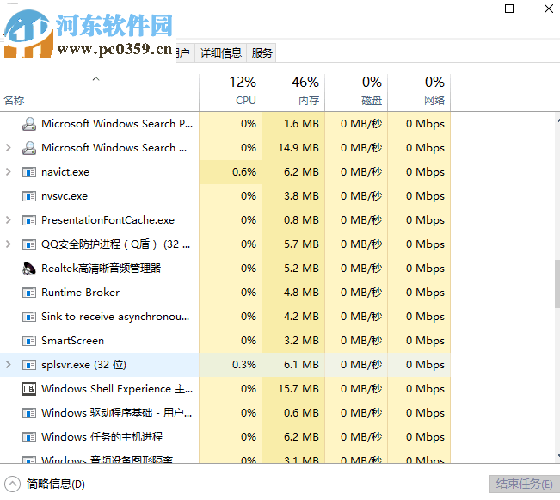Click the vertical scrollbar thumb

[x=557, y=284]
